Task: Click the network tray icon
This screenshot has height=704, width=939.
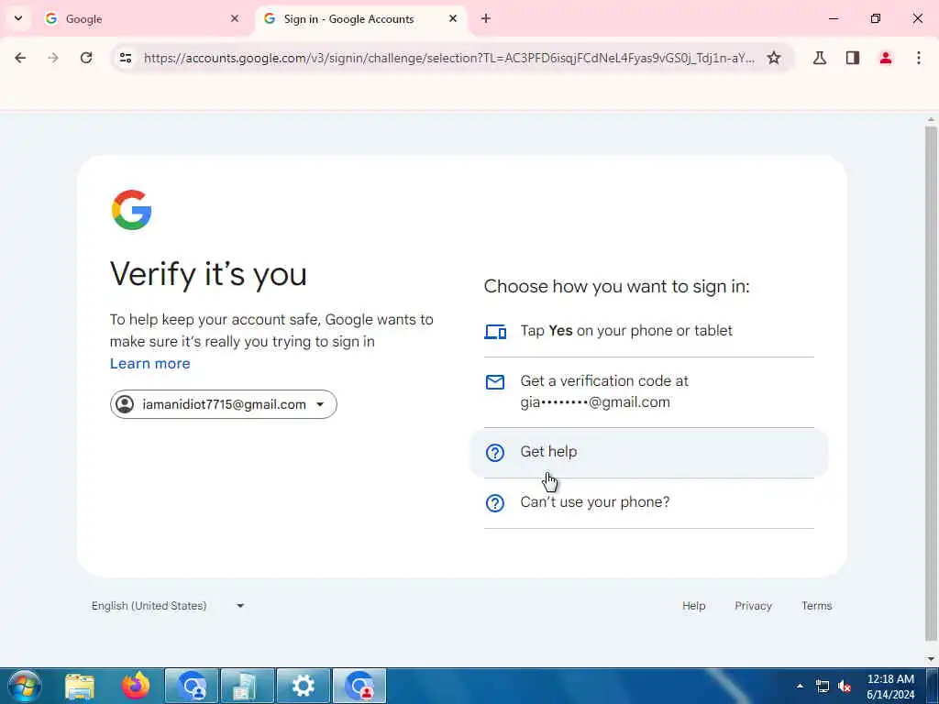Action: 823,687
